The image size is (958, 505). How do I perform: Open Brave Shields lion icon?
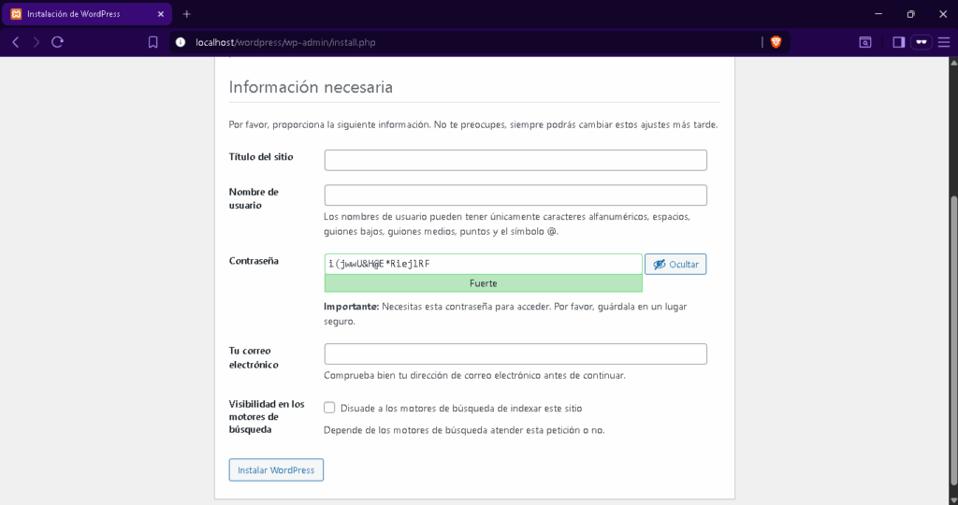[x=776, y=42]
